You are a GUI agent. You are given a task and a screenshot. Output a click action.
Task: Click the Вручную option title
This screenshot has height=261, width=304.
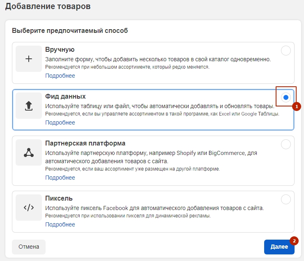coord(60,50)
